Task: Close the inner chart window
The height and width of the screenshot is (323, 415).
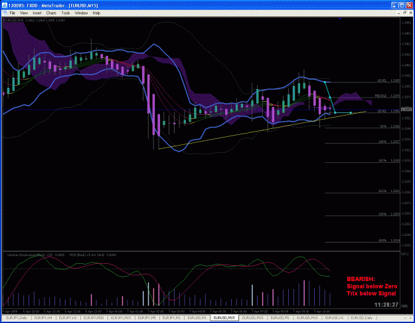Action: coord(410,13)
